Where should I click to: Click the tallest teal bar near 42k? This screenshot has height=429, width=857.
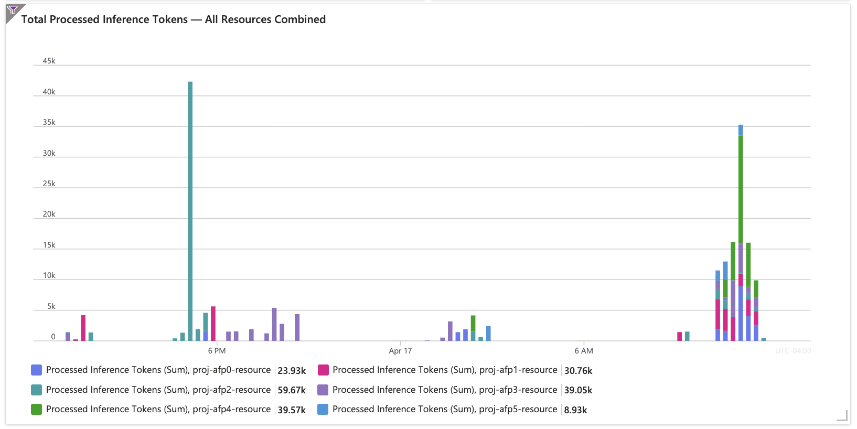[x=190, y=211]
